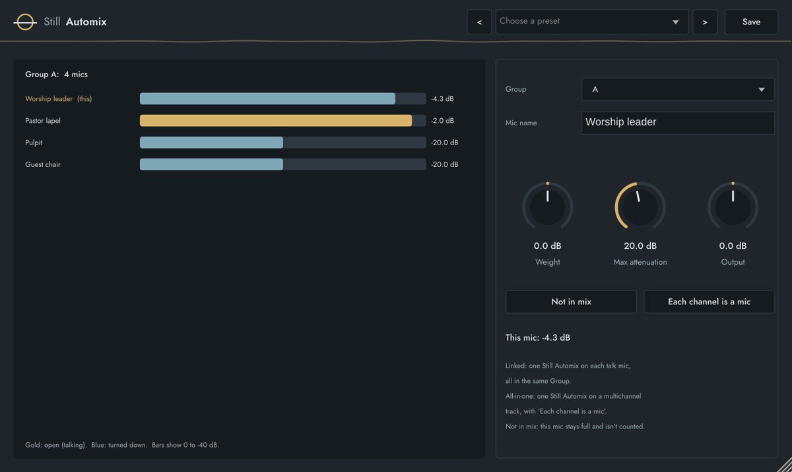Open the Choose a preset dropdown
Screen dimensions: 792x472
tap(592, 22)
